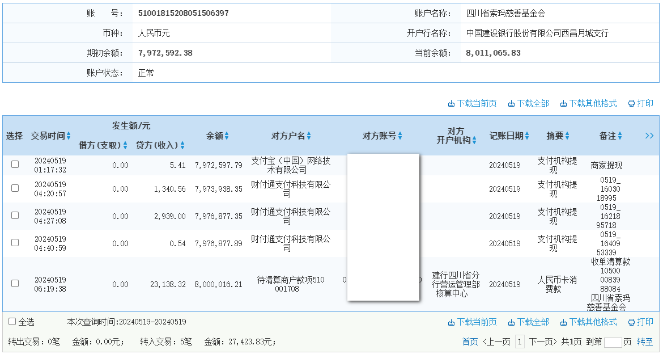Sort by debit (借方支取) arrows
The height and width of the screenshot is (354, 663).
pos(125,146)
